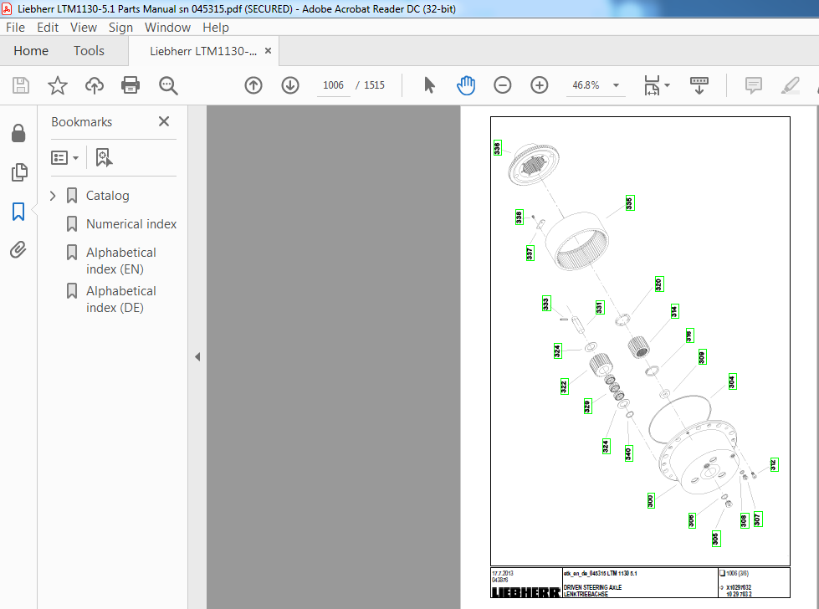
Task: Open Alphabetical index (EN) bookmark
Action: click(x=121, y=261)
